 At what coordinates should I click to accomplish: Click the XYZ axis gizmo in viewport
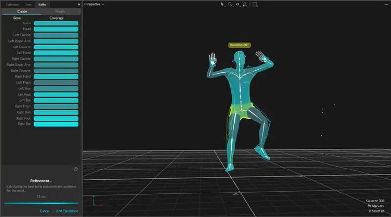point(95,201)
